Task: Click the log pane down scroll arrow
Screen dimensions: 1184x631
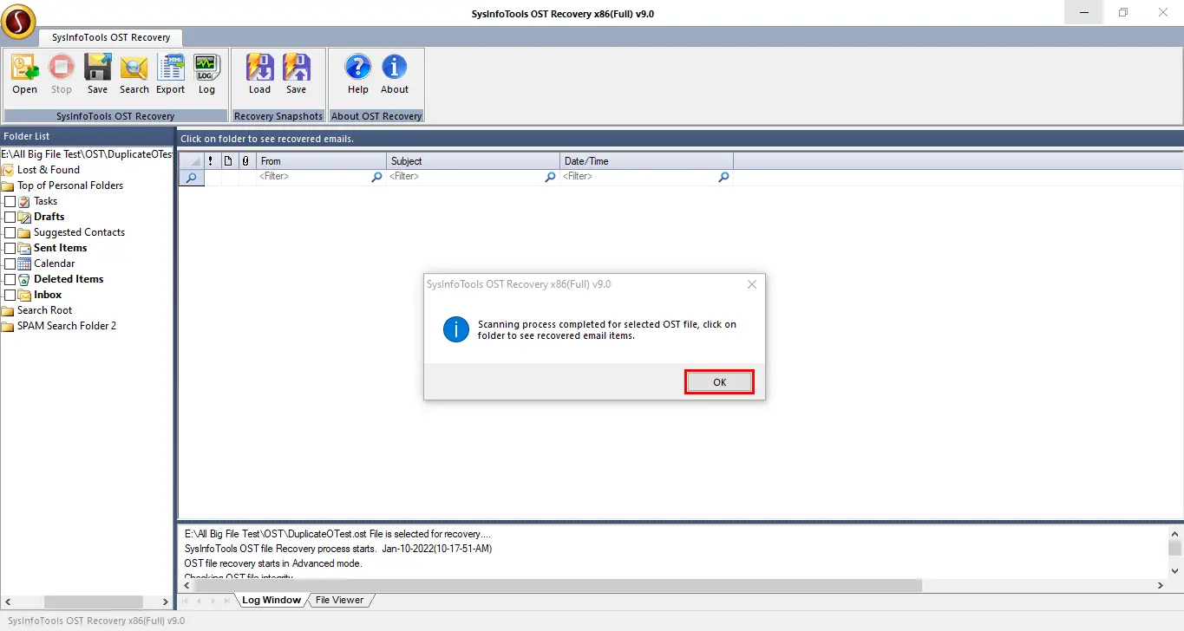Action: click(x=1174, y=571)
